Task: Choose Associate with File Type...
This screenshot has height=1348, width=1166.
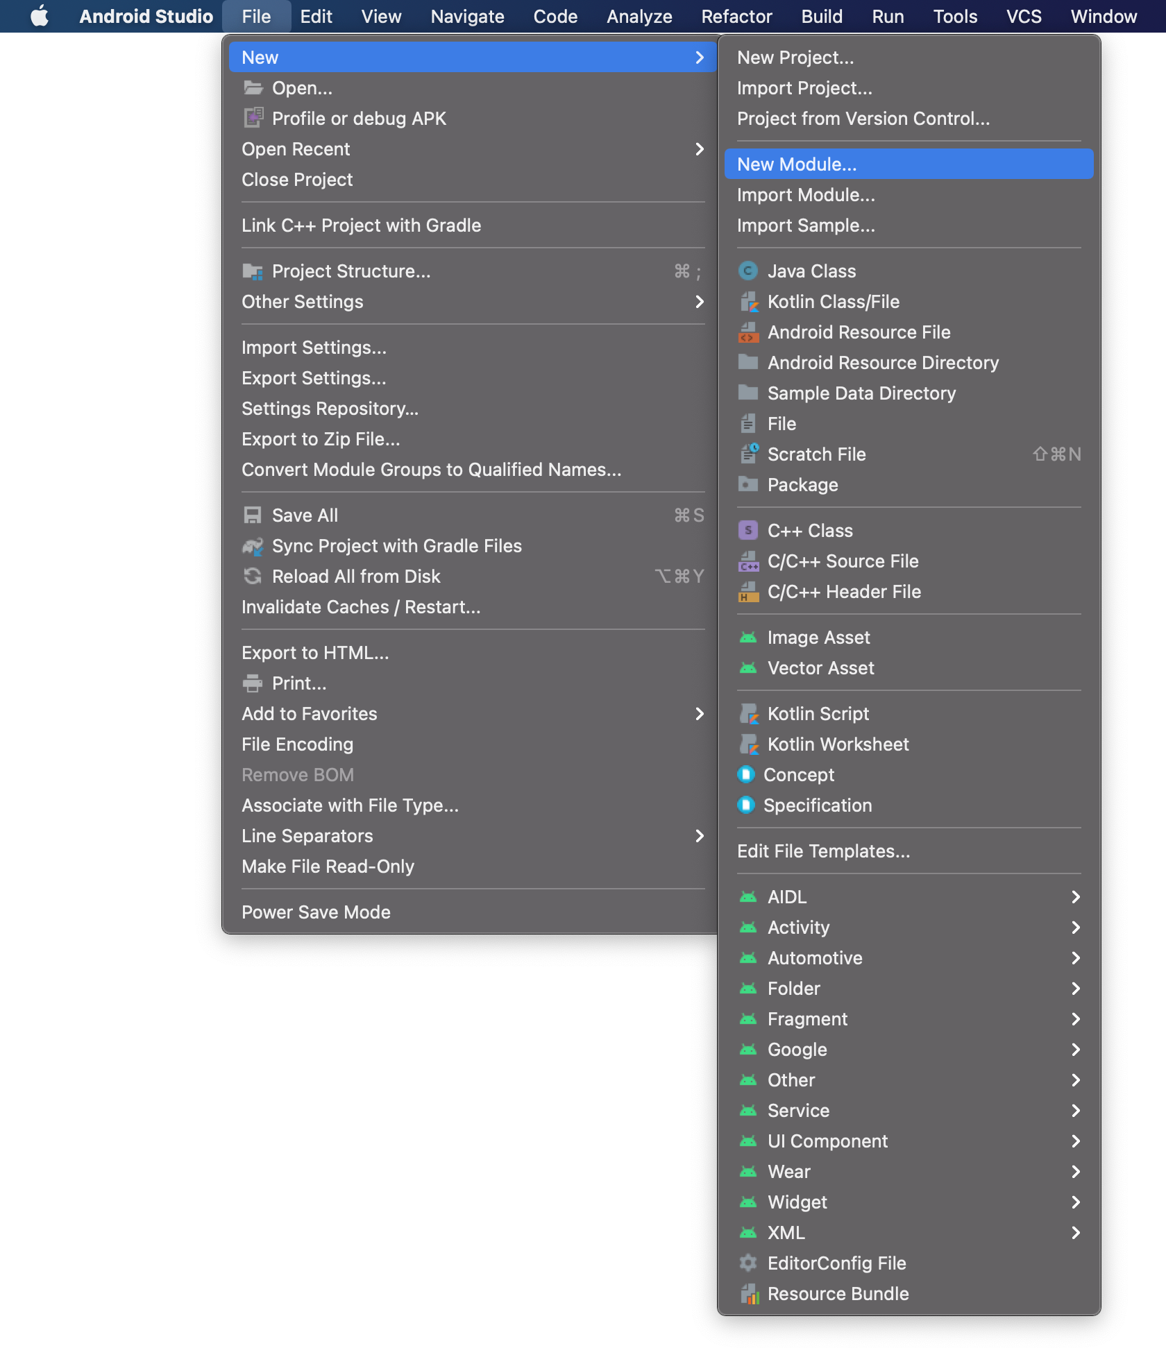Action: 472,805
